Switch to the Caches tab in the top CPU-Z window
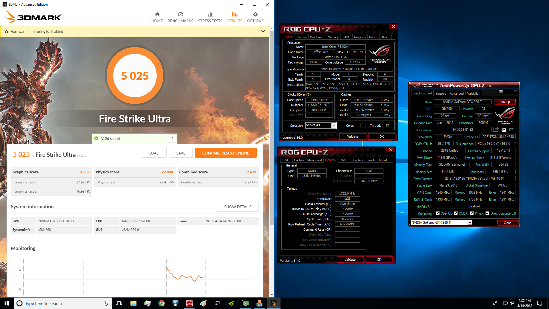 [301, 37]
